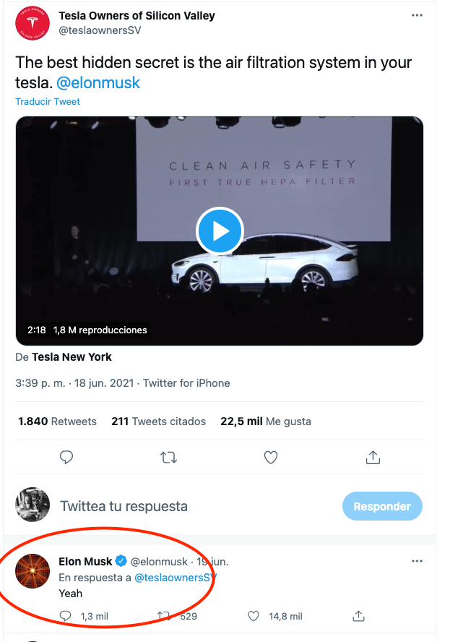Open Tesla Owners Silicon Valley profile picture

(33, 24)
